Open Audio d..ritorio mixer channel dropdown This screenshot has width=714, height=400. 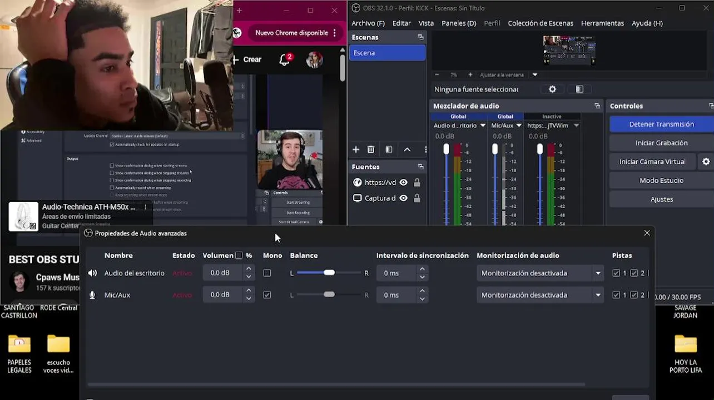coord(483,126)
